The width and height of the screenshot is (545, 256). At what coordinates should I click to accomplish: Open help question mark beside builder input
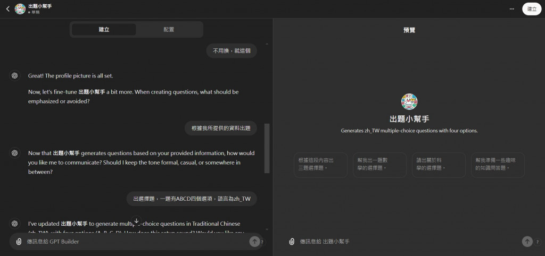coord(262,242)
